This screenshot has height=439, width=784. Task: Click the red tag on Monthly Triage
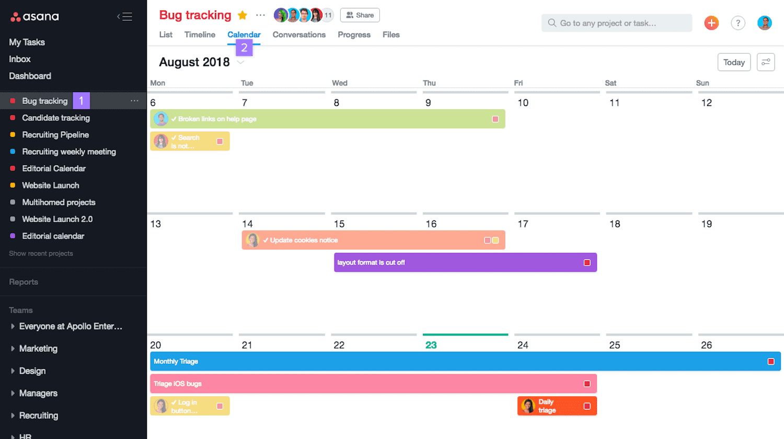click(x=770, y=361)
